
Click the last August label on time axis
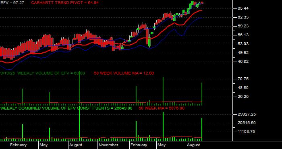(193, 145)
